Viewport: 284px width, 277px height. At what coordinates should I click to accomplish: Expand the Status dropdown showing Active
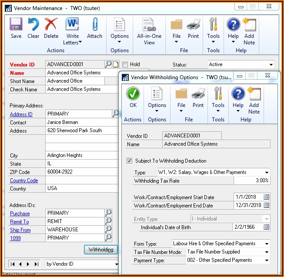point(271,64)
